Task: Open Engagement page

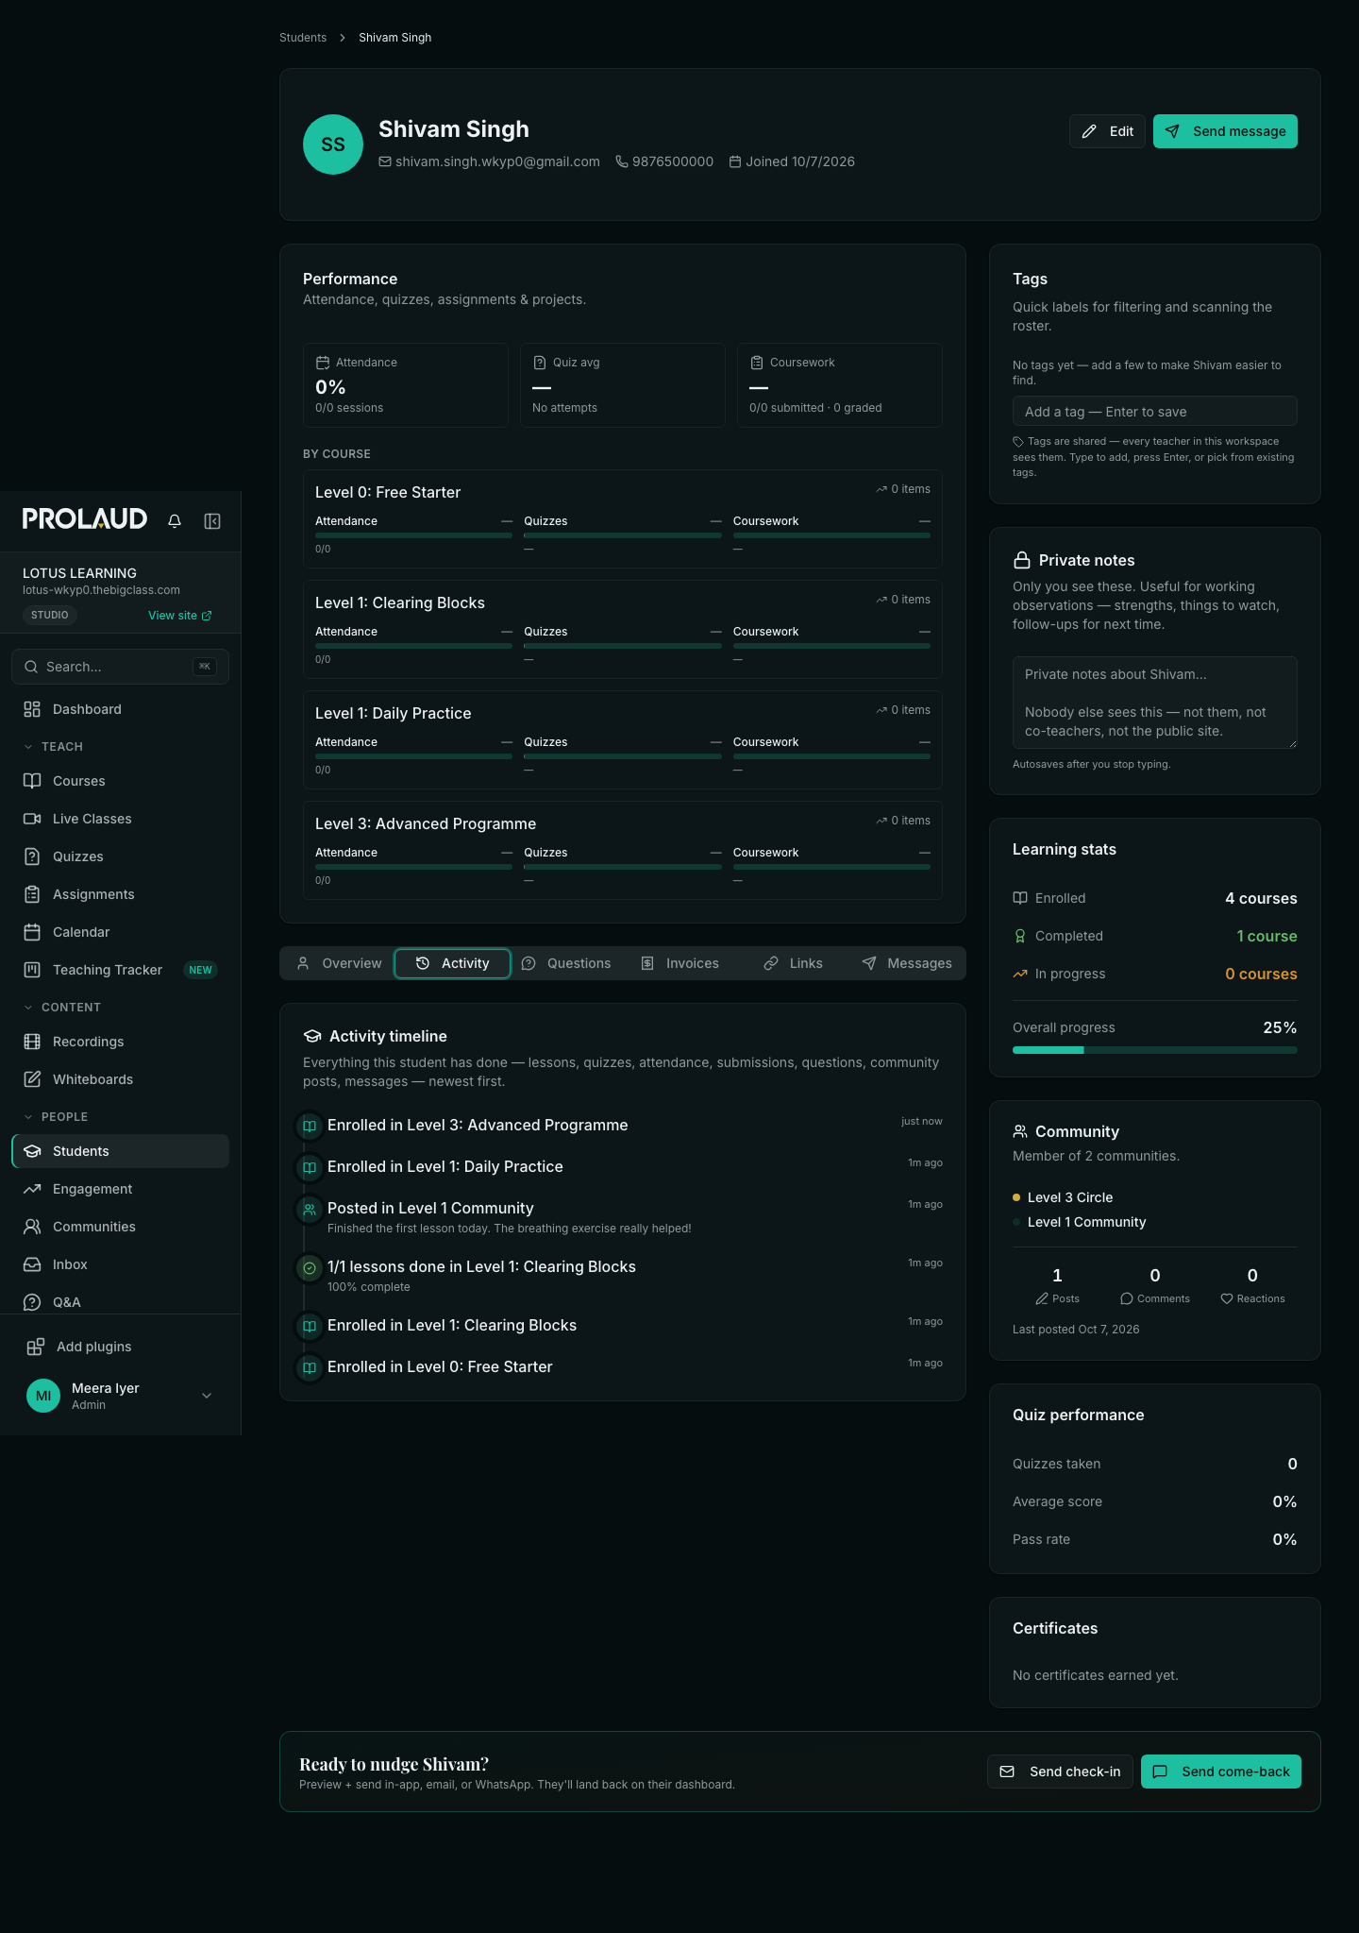Action: click(120, 1189)
